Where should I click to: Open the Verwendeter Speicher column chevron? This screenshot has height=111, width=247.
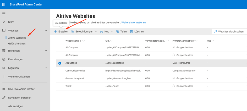point(168,41)
